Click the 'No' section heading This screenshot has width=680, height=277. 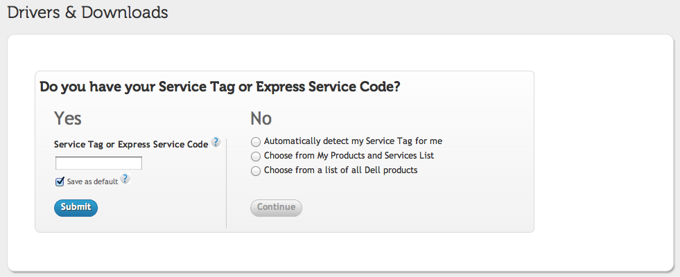261,118
